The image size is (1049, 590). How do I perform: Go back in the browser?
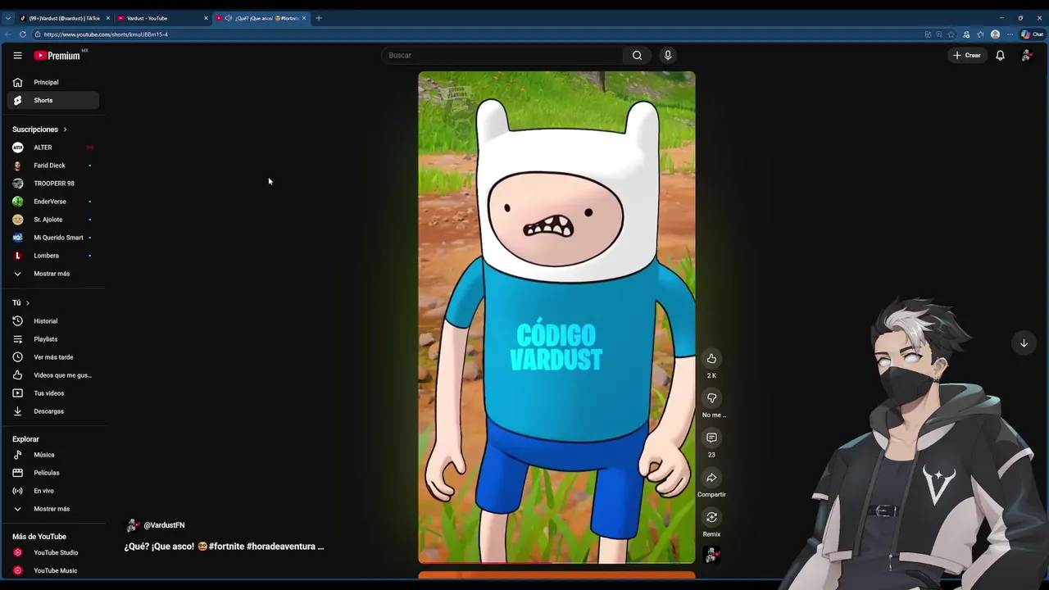tap(7, 34)
